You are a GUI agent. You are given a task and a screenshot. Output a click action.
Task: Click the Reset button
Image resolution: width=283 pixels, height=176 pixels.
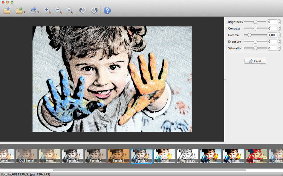(x=255, y=61)
